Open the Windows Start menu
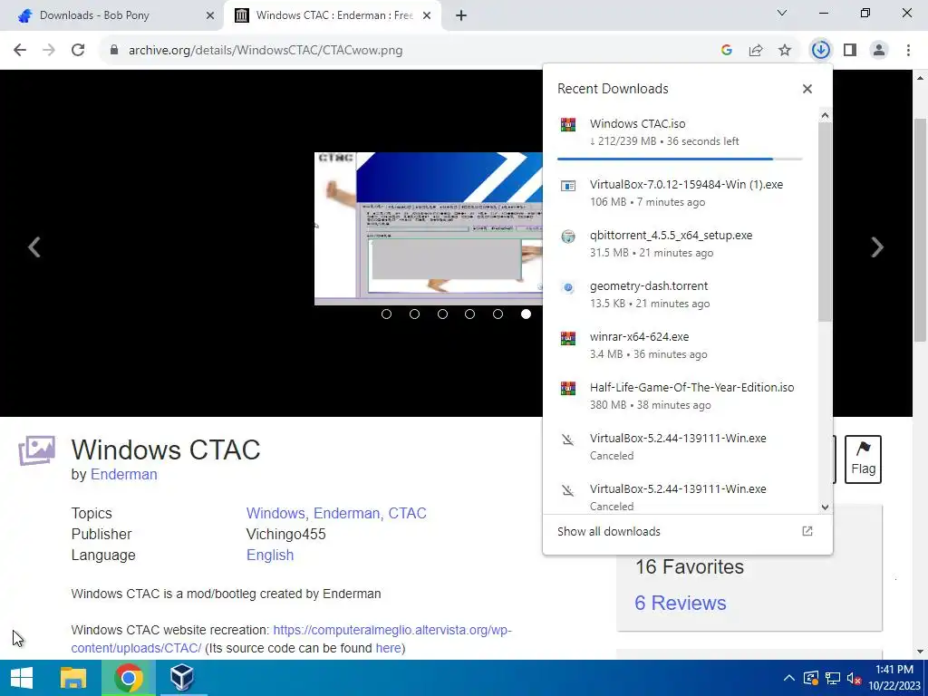928x696 pixels. 22,678
